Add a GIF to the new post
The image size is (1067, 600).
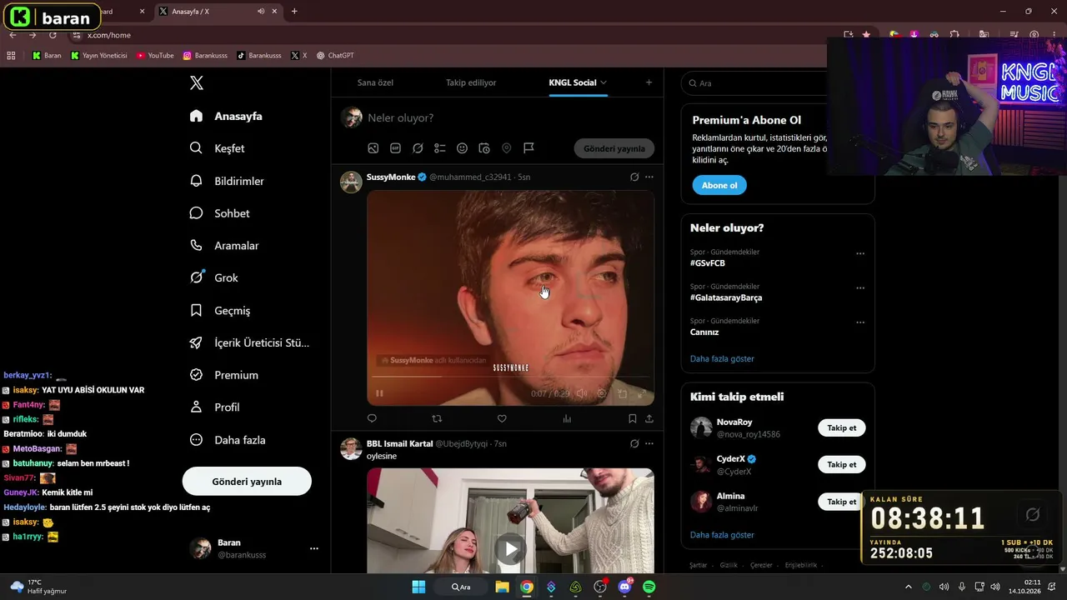coord(395,148)
